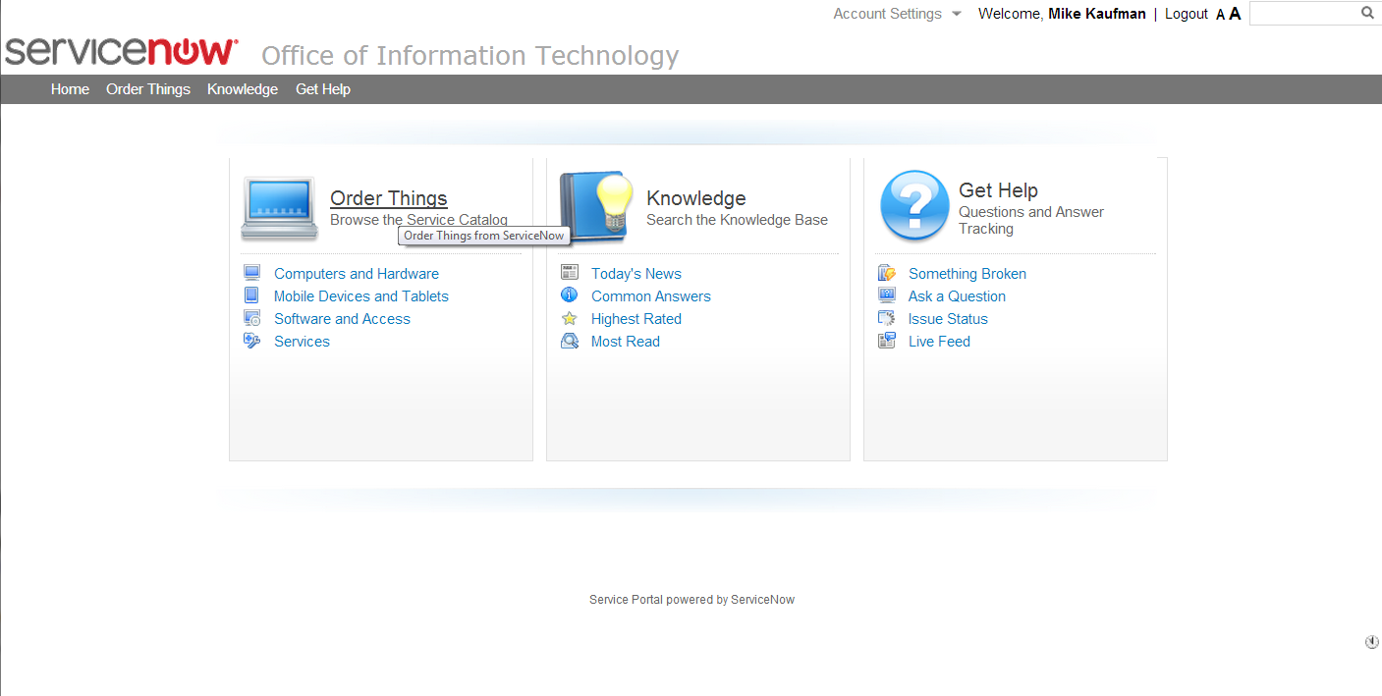Click "Questions and Answer Tracking" subtitle
The image size is (1382, 696).
[1031, 220]
